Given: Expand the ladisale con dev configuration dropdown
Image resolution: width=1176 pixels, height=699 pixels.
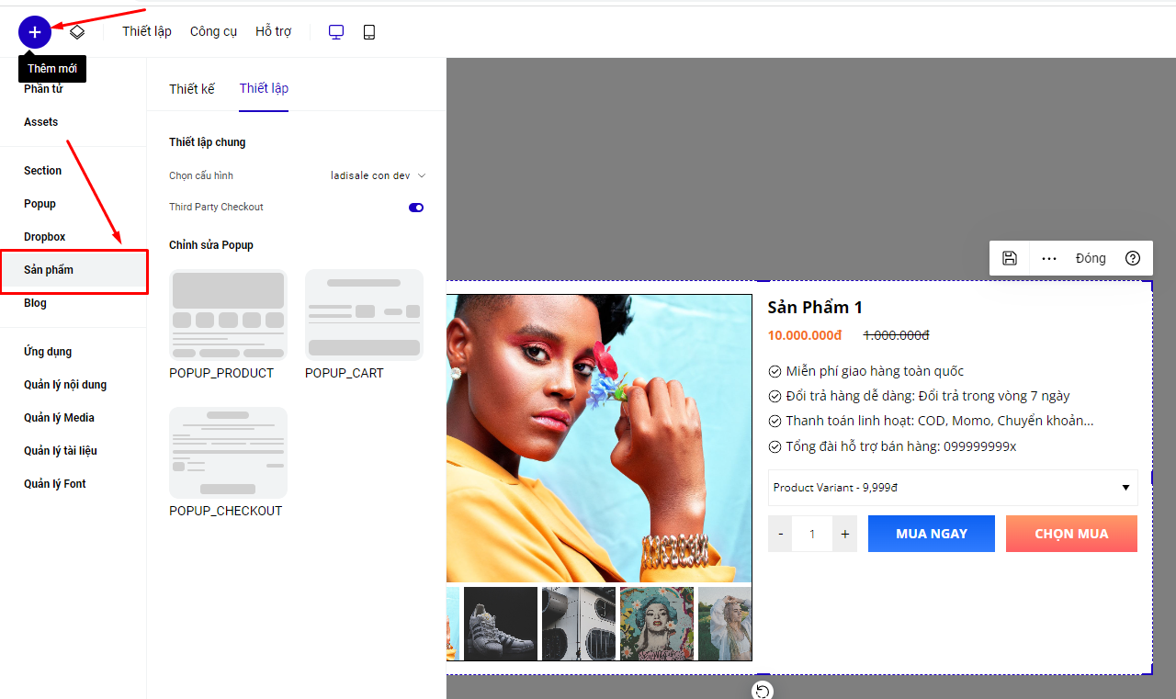Looking at the screenshot, I should pos(379,175).
